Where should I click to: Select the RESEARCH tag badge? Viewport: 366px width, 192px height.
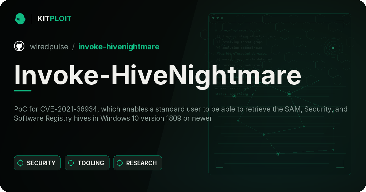pyautogui.click(x=138, y=163)
